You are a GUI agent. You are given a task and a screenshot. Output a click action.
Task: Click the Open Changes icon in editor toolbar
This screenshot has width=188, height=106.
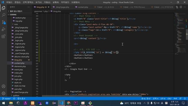[177, 7]
